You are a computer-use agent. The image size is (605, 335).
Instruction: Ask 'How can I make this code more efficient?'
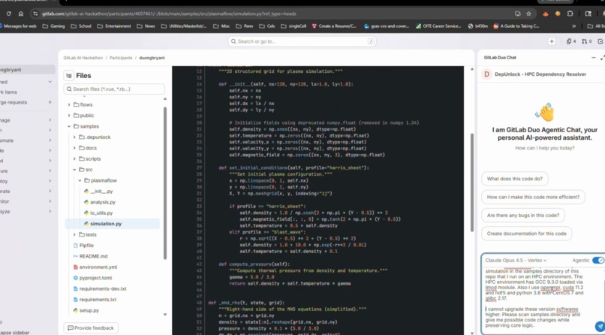[533, 197]
